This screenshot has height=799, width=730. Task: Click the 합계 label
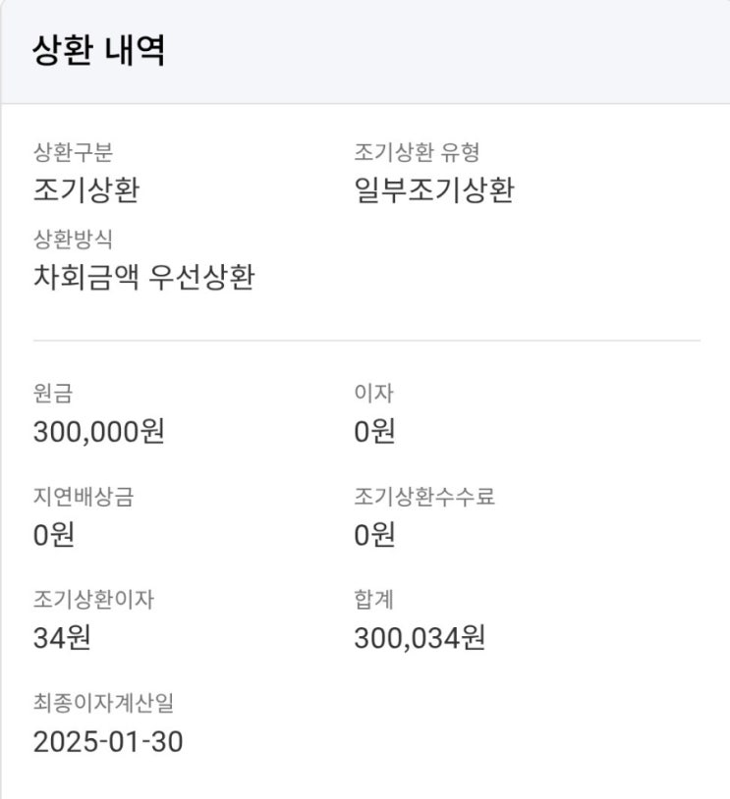tap(373, 601)
